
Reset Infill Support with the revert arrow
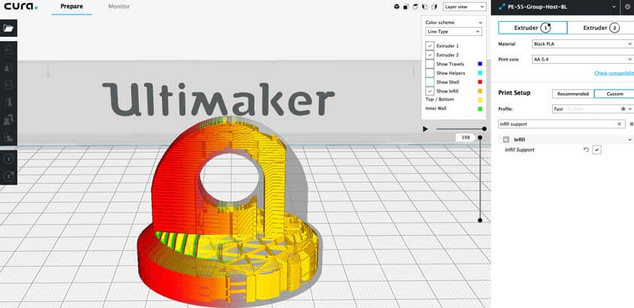pos(586,150)
